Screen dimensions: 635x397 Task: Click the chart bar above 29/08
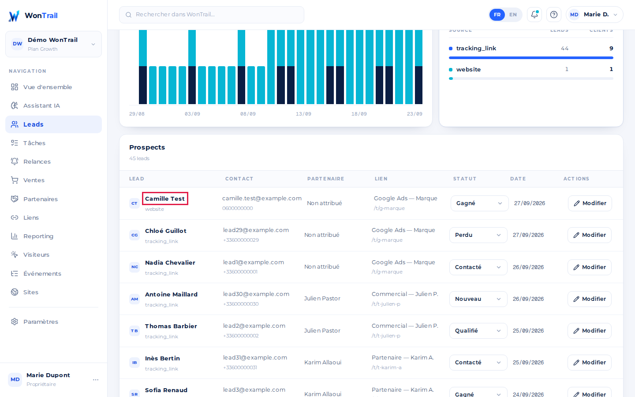point(143,67)
